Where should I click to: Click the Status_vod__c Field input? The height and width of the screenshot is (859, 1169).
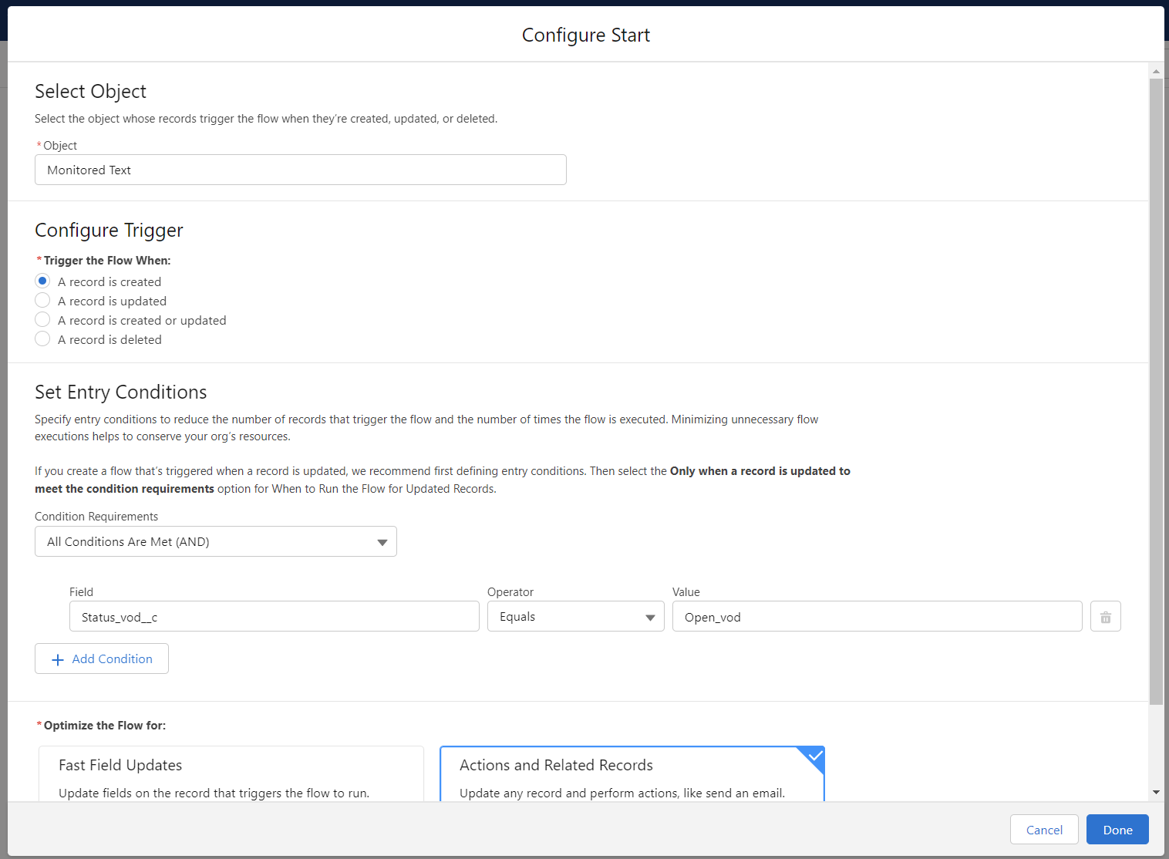click(274, 617)
